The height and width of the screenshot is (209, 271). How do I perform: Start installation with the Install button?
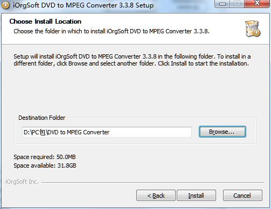coord(196,196)
